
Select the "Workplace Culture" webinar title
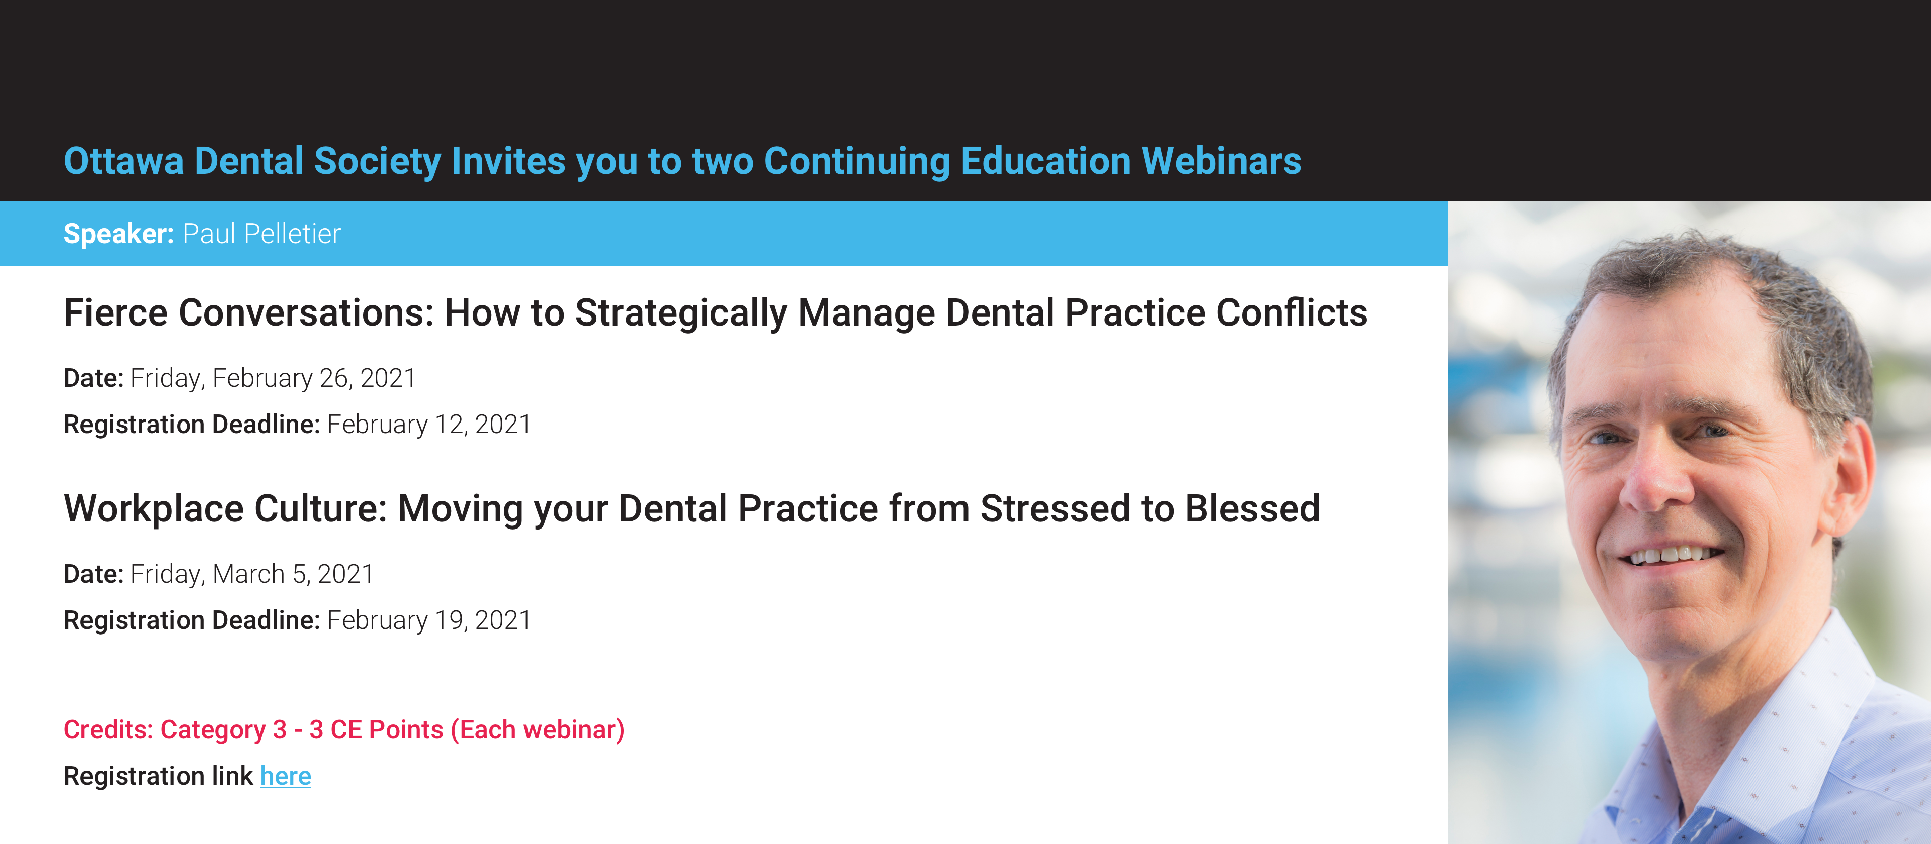[691, 510]
